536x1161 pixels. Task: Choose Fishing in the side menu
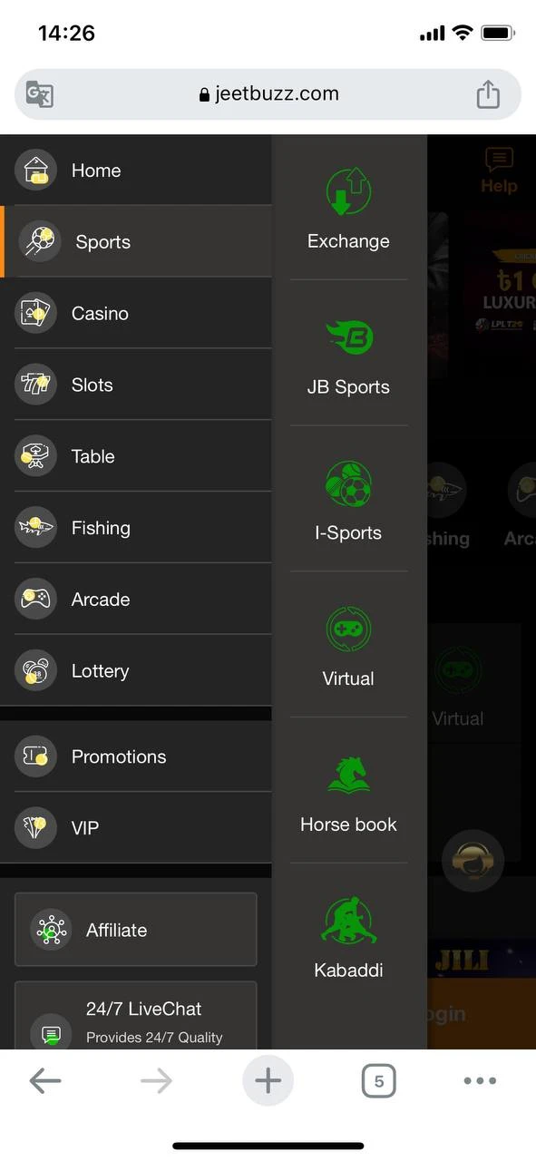tap(136, 528)
